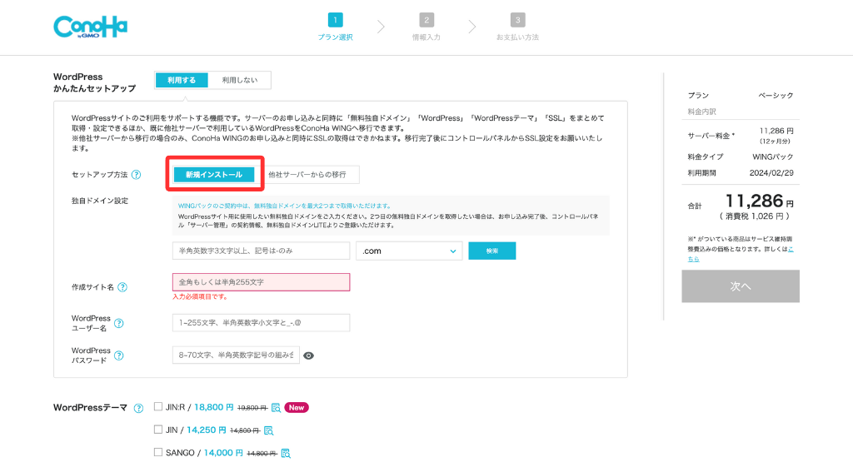This screenshot has height=467, width=853.
Task: Click the 18,800 円 JIN:R price
Action: [x=214, y=407]
